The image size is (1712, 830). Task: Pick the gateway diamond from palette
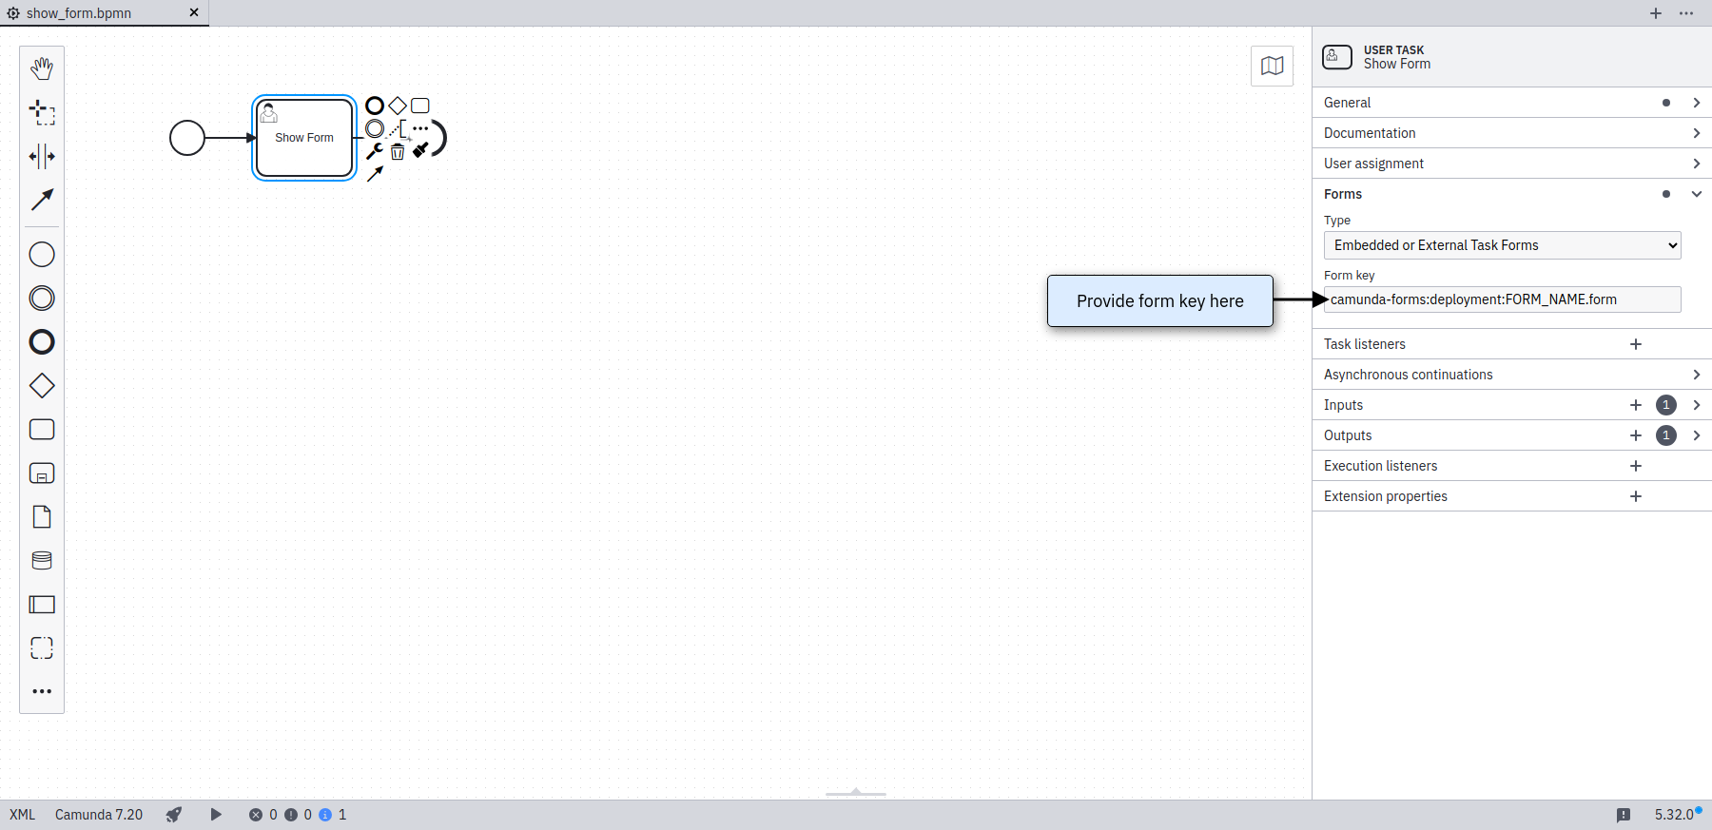(x=42, y=386)
